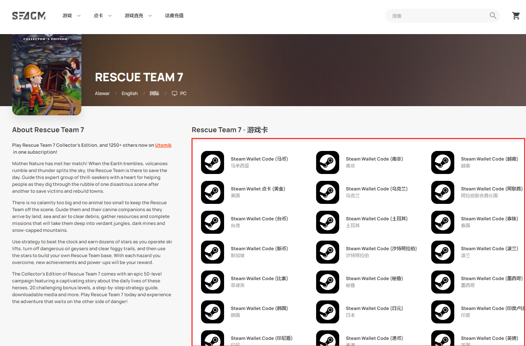Click the PC monitor platform icon

pyautogui.click(x=175, y=93)
